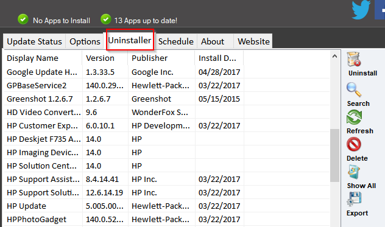
Task: Click green check beside 13 Apps up to date
Action: pos(106,19)
